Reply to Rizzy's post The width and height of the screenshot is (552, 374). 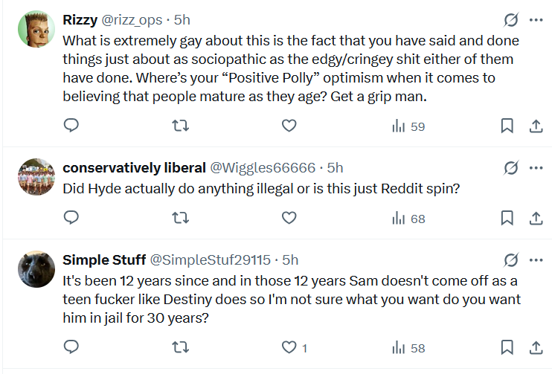(x=71, y=126)
